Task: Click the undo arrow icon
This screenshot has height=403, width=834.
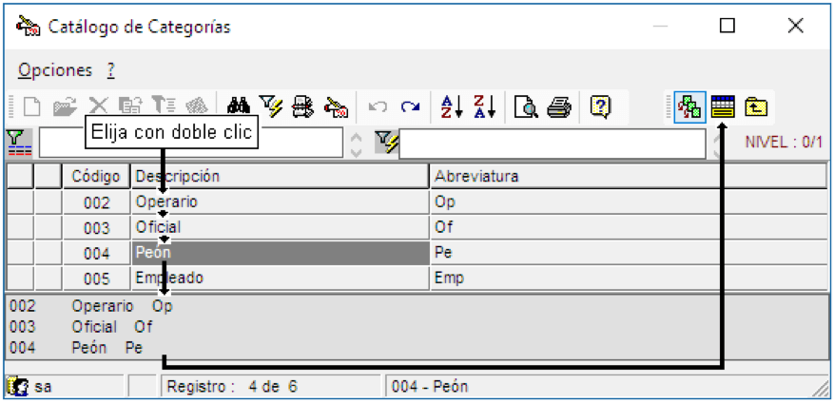Action: [x=378, y=106]
